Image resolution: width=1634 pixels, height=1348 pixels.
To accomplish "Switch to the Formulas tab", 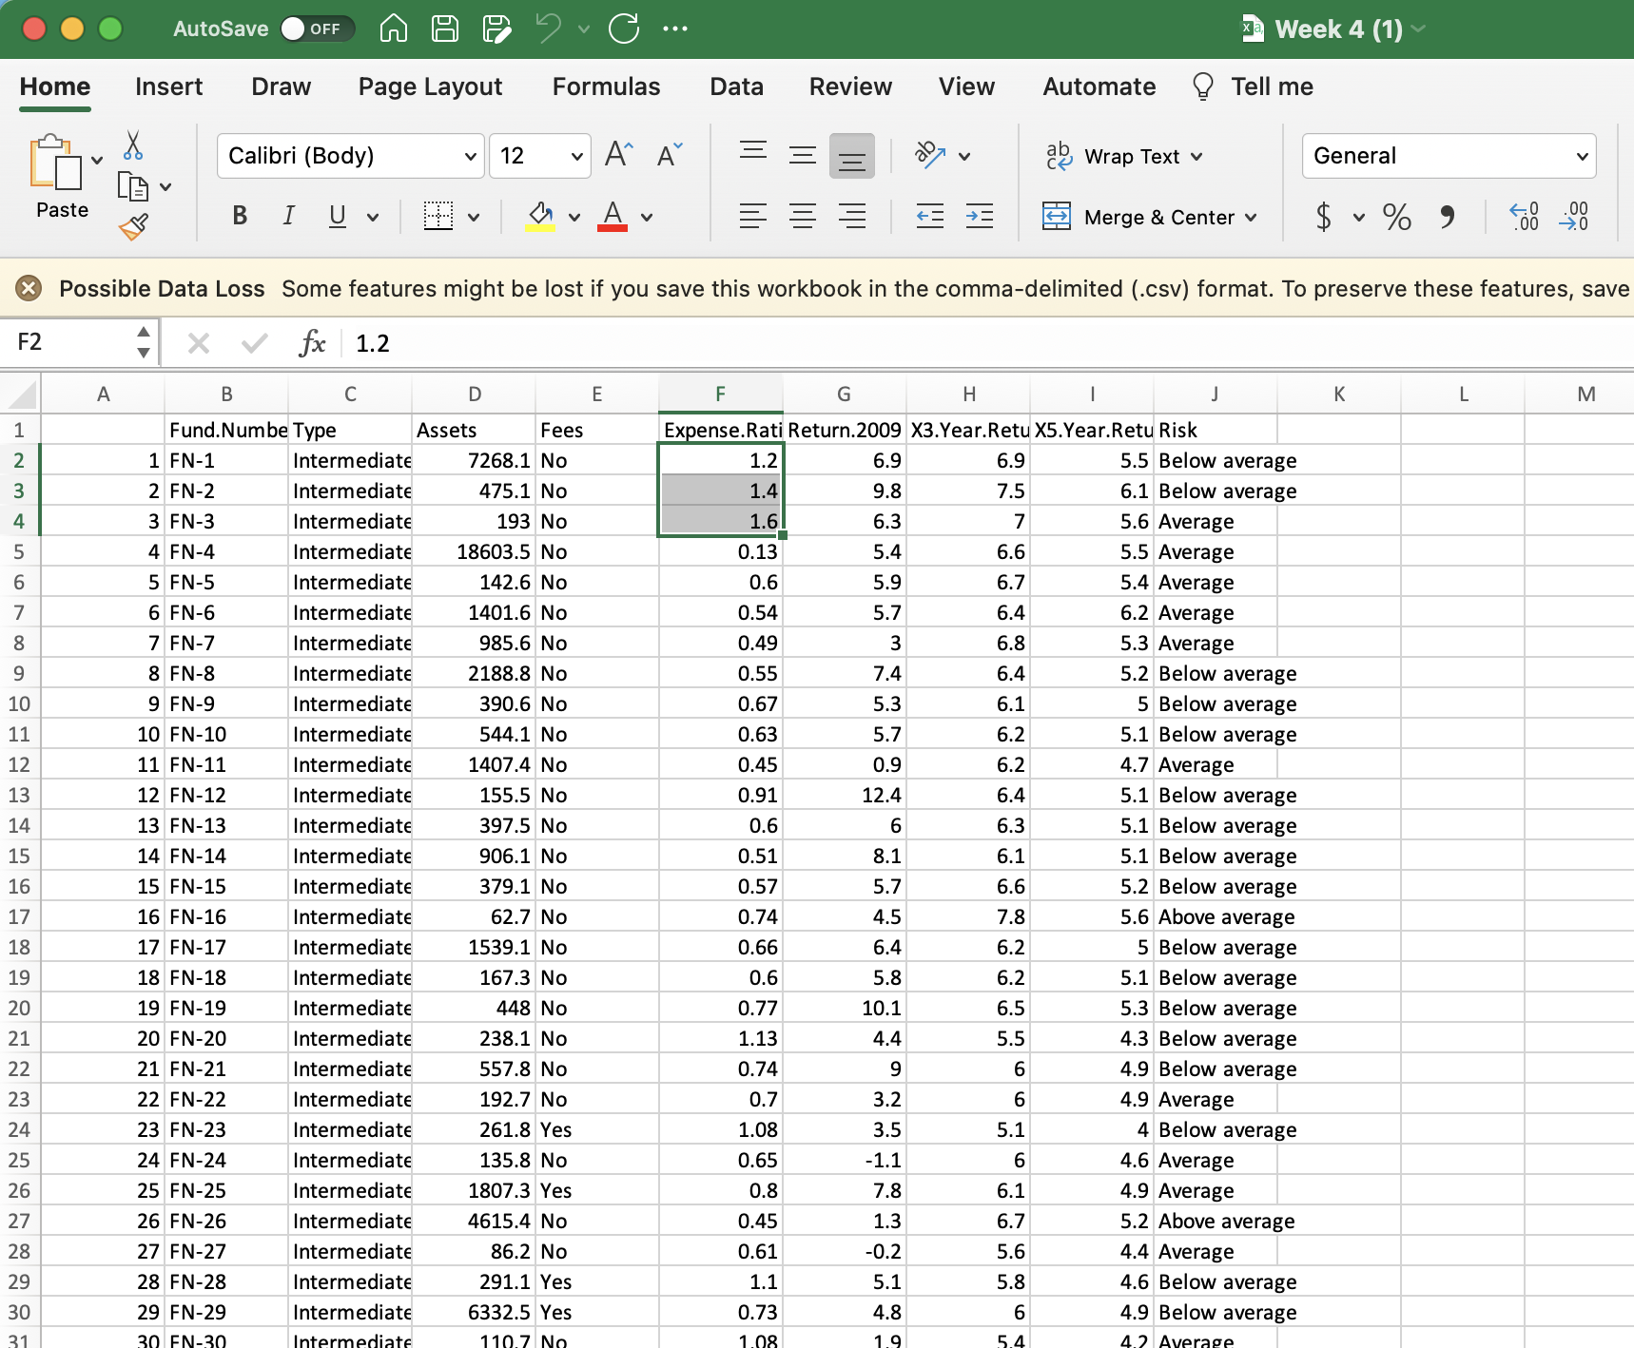I will (606, 87).
